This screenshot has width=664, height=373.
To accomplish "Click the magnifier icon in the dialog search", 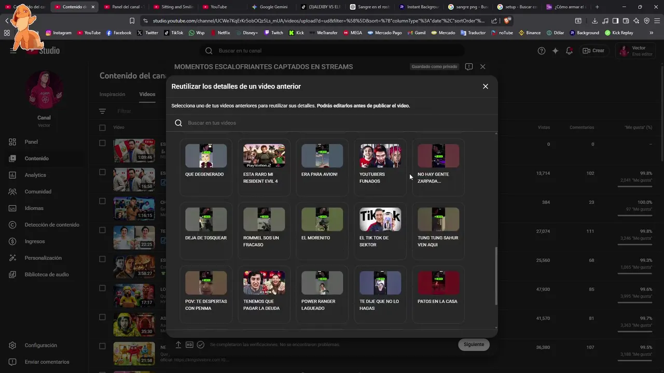I will 178,123.
